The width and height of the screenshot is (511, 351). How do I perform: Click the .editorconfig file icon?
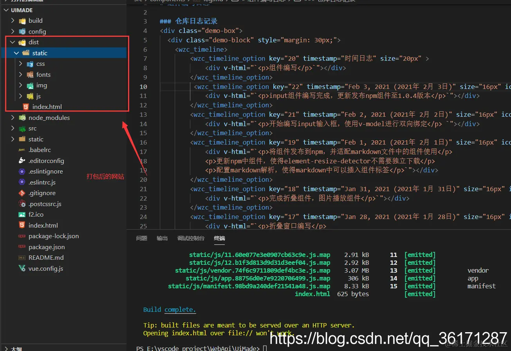22,161
